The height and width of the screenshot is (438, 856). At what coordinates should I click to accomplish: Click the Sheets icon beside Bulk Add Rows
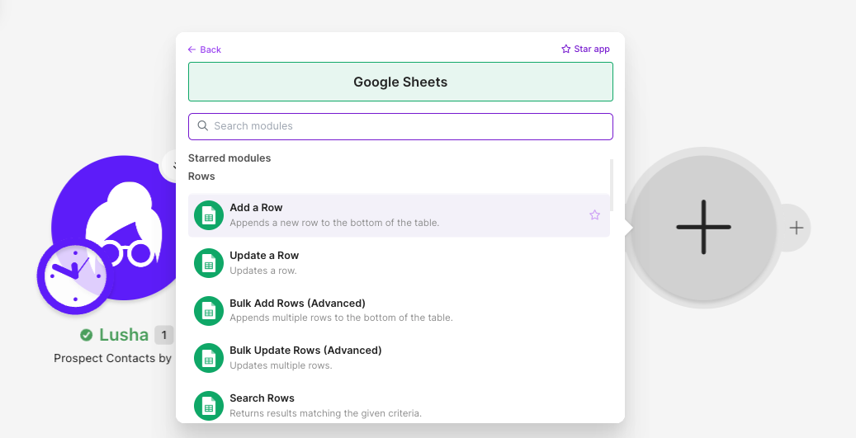coord(209,310)
